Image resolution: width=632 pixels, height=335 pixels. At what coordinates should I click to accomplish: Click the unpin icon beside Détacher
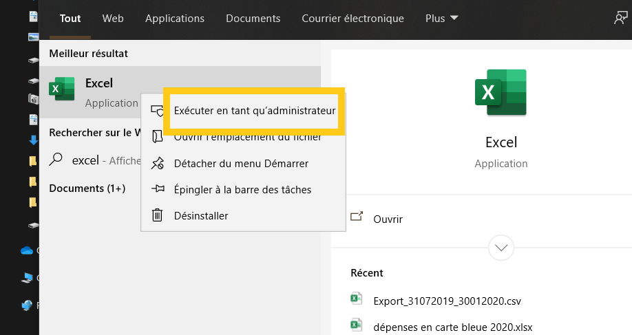(x=157, y=163)
